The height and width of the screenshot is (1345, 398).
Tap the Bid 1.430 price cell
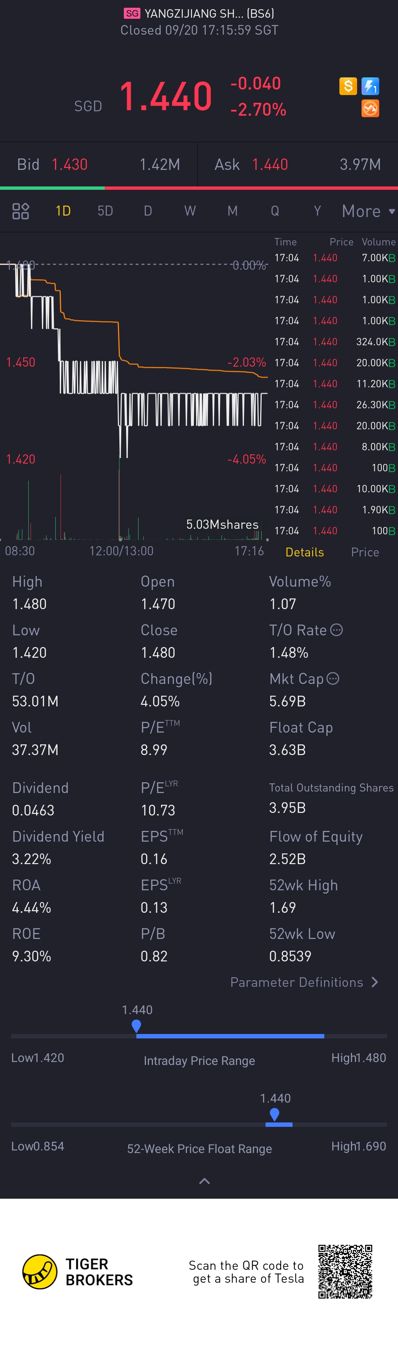pos(70,164)
